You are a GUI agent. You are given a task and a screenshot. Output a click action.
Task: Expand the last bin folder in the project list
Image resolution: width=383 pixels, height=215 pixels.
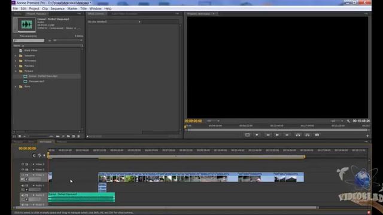[x=16, y=86]
